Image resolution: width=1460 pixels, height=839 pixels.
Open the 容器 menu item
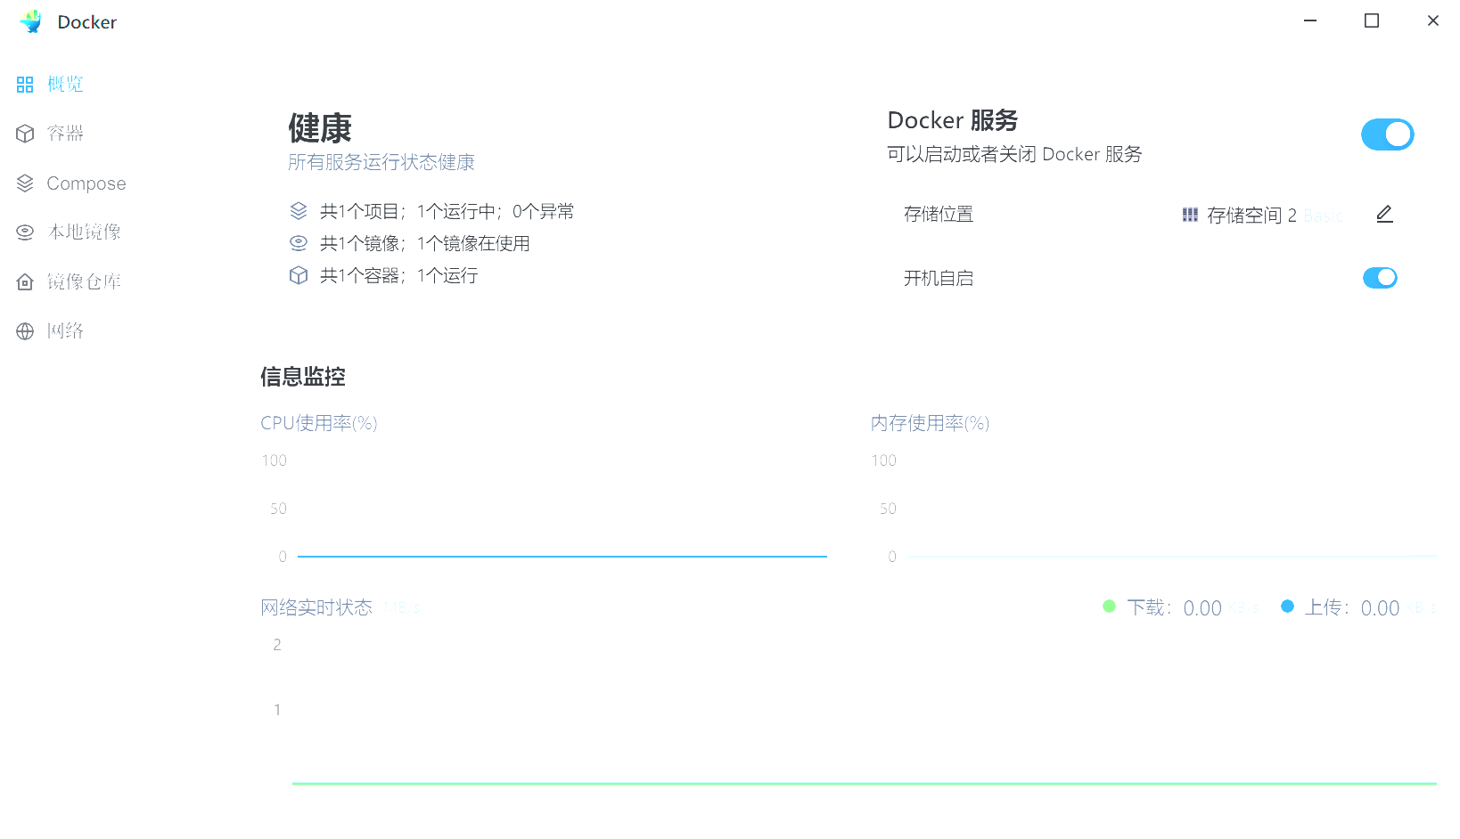(65, 134)
